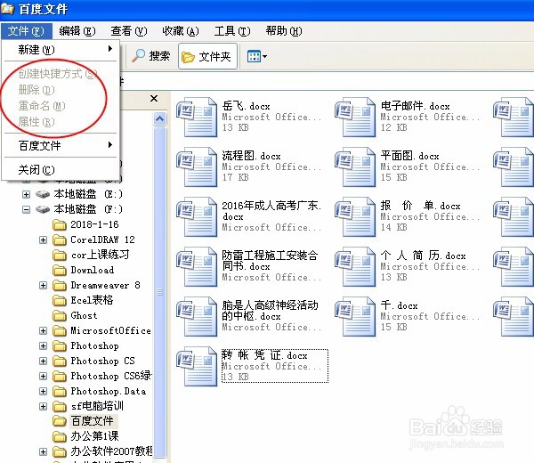Close the folders side pane

[x=154, y=99]
